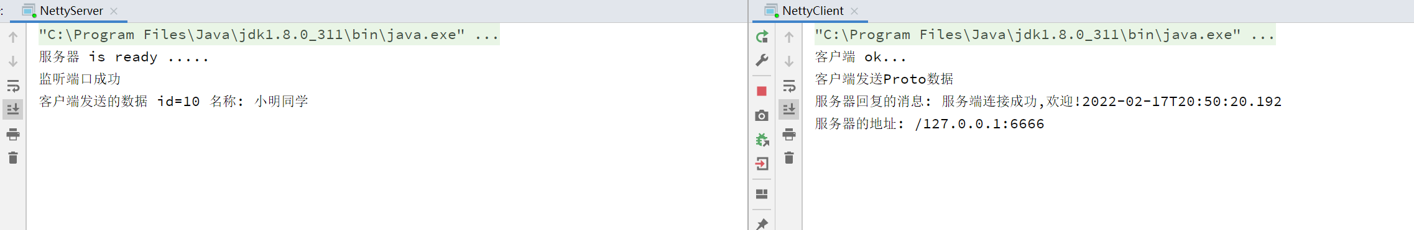This screenshot has height=230, width=1414.
Task: Click the restore layout icon
Action: (x=762, y=194)
